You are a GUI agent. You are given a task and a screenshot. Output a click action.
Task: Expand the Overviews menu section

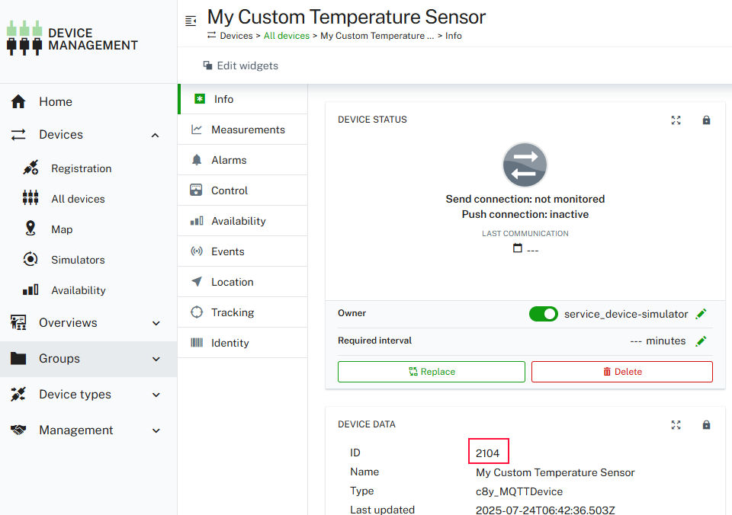pyautogui.click(x=156, y=323)
